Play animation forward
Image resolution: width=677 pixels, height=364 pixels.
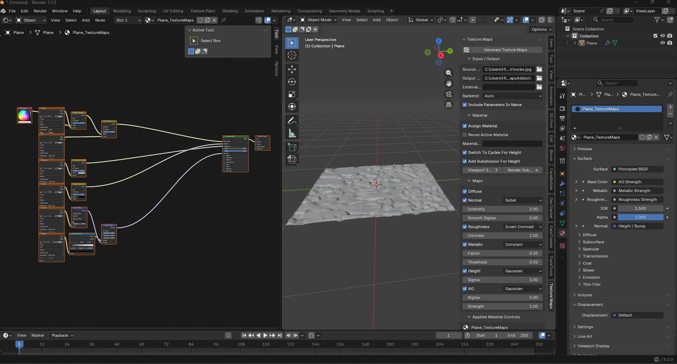265,335
